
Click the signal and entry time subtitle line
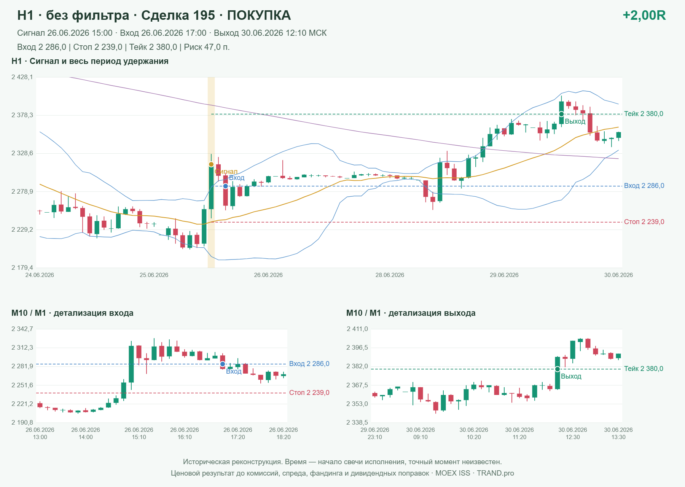tap(172, 33)
